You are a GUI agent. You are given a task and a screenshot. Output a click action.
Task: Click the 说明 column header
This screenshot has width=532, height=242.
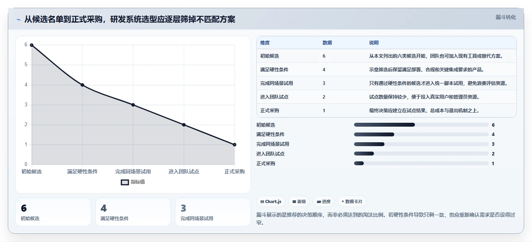(x=374, y=43)
